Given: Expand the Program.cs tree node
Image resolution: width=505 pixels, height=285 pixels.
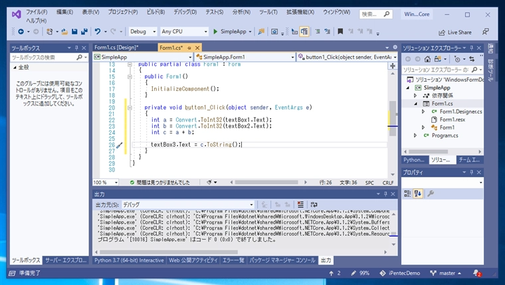Looking at the screenshot, I should tap(416, 136).
